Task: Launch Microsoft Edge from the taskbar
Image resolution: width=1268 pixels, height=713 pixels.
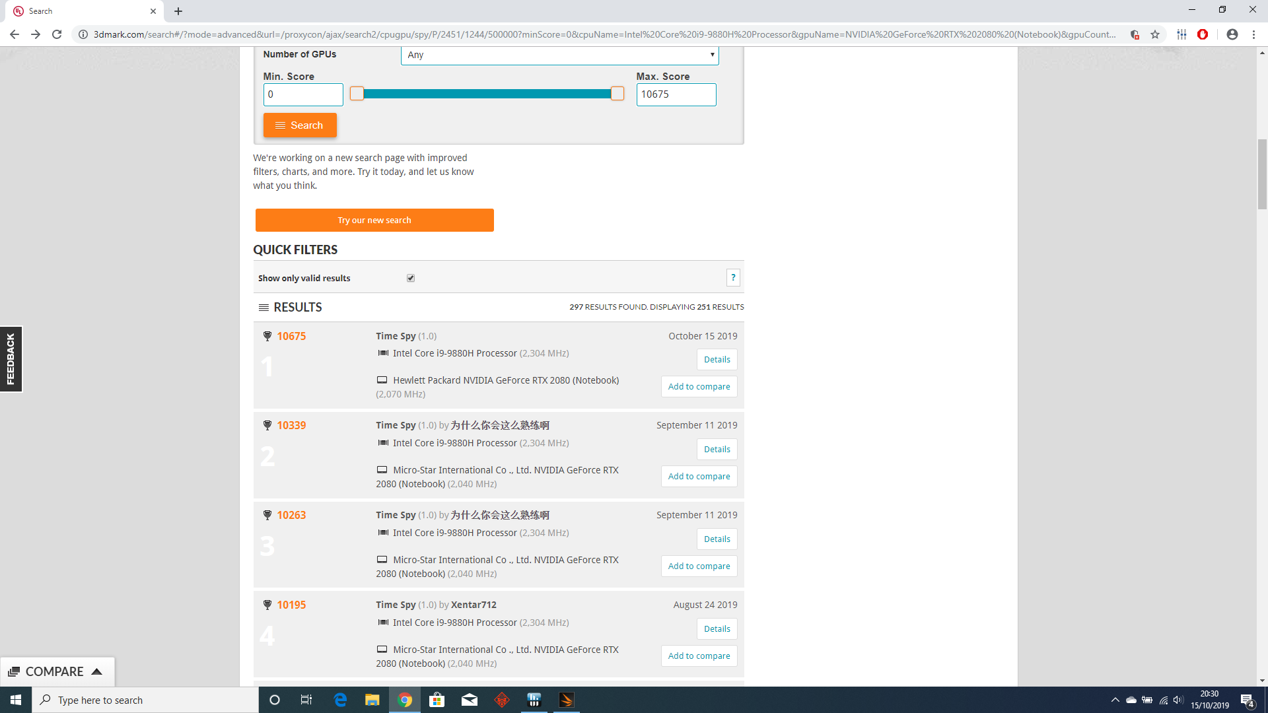Action: coord(340,700)
